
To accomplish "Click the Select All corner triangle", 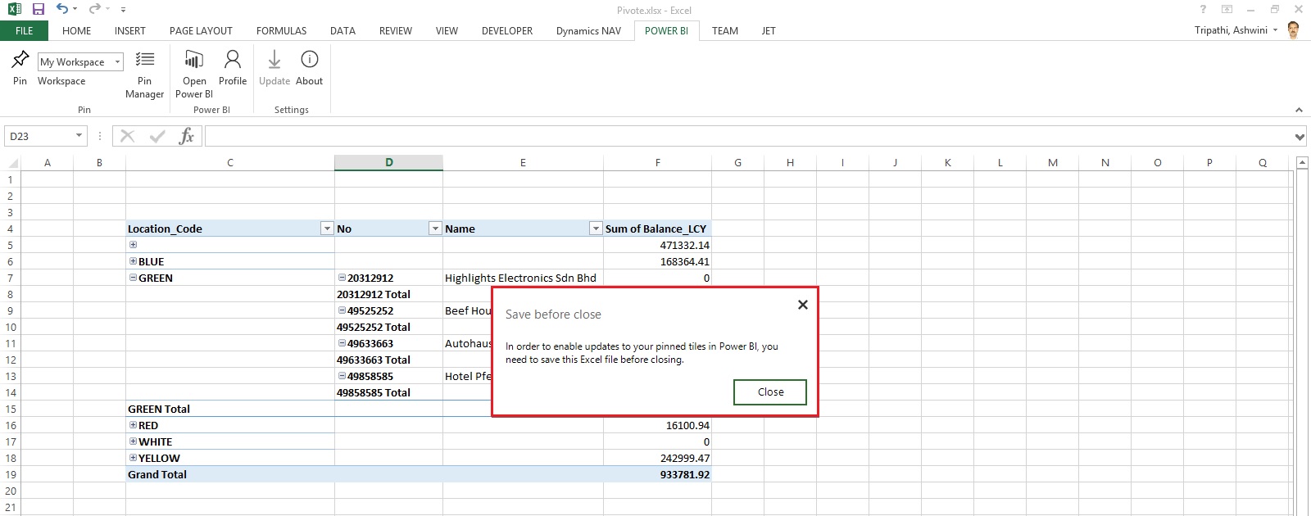I will click(12, 163).
